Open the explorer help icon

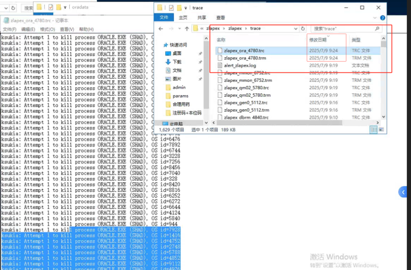tap(382, 18)
